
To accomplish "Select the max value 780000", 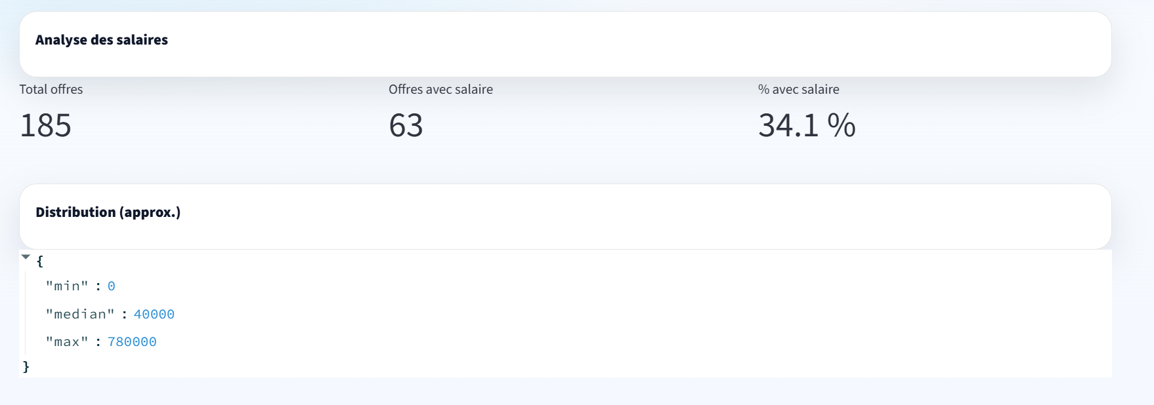I will pos(132,342).
